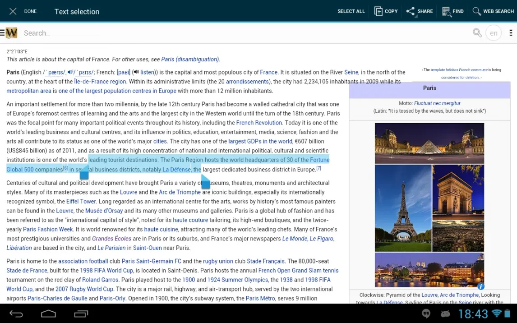Open the Eiffel Tower link
Viewport: 517px width, 323px height.
click(81, 201)
